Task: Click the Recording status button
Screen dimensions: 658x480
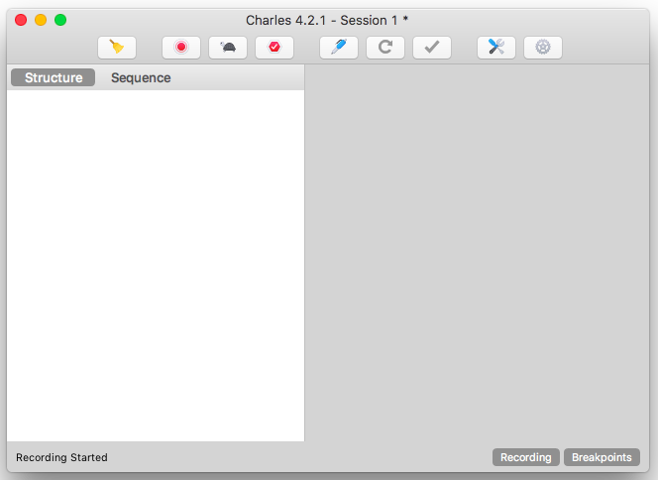Action: (526, 457)
